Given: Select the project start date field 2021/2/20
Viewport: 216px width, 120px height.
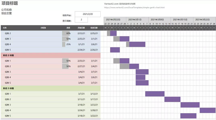Looking at the screenshot, I should coord(88,14).
